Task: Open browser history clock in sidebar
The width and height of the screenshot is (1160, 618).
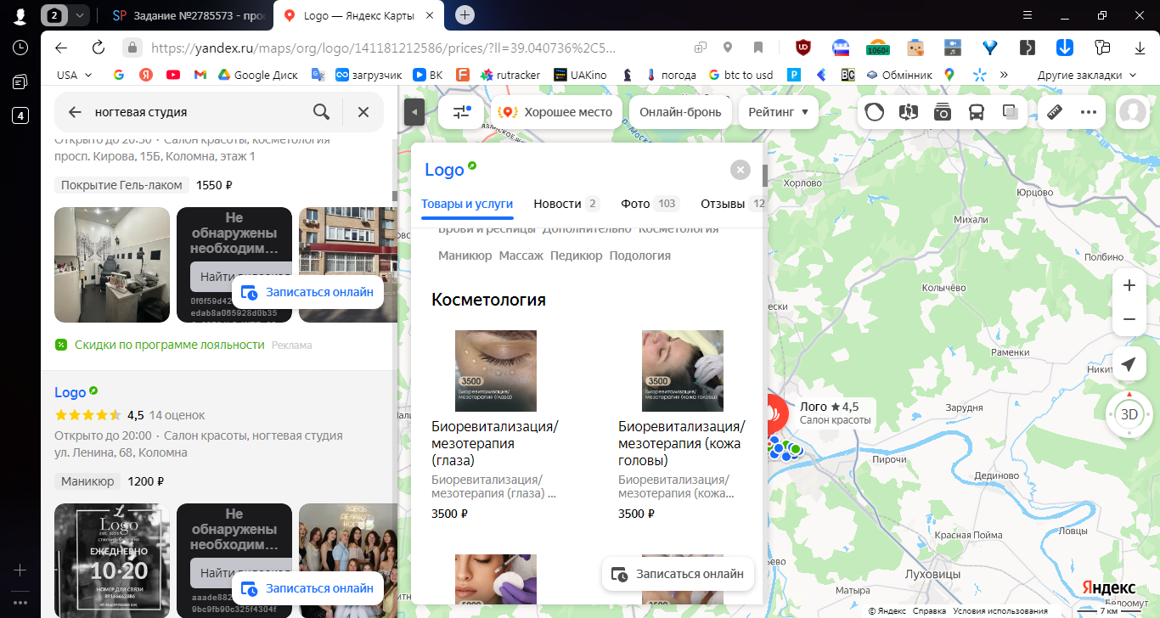Action: coord(20,48)
